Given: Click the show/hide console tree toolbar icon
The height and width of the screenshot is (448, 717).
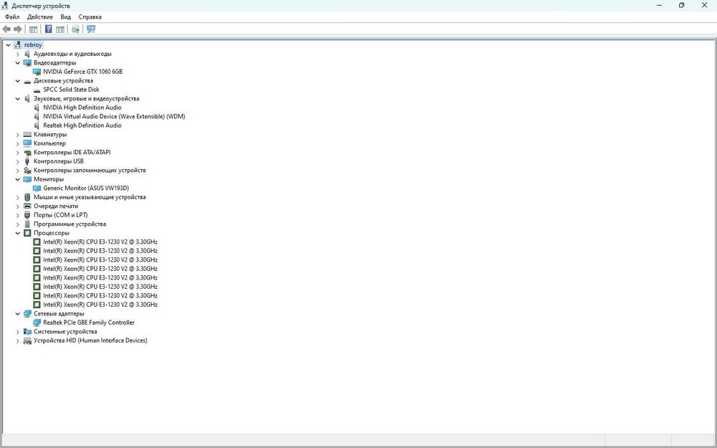Looking at the screenshot, I should coord(34,29).
